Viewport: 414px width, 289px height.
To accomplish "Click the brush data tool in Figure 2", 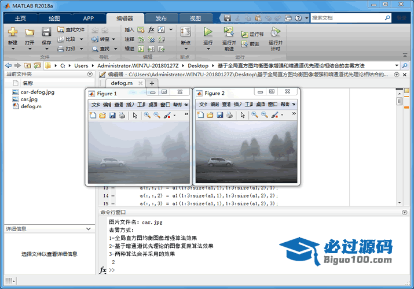I will coord(275,115).
